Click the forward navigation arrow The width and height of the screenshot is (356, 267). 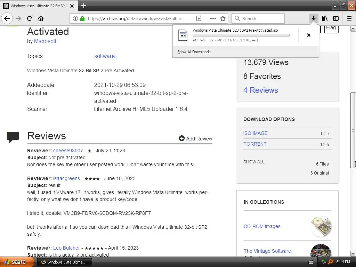(x=18, y=18)
